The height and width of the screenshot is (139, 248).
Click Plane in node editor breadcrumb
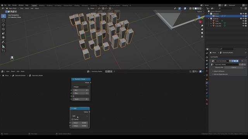click(7, 76)
